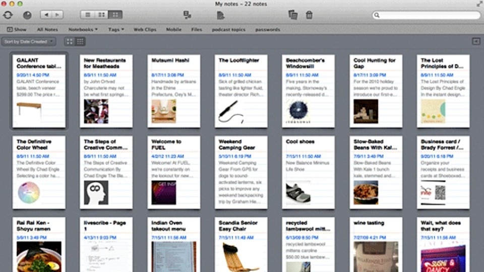Open GALANT Conference table note

[39, 91]
